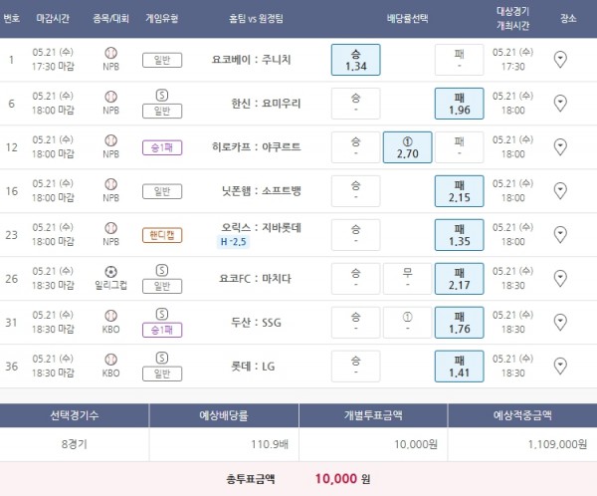The width and height of the screenshot is (597, 496).
Task: Click 배당률선택 column header
Action: (x=408, y=18)
